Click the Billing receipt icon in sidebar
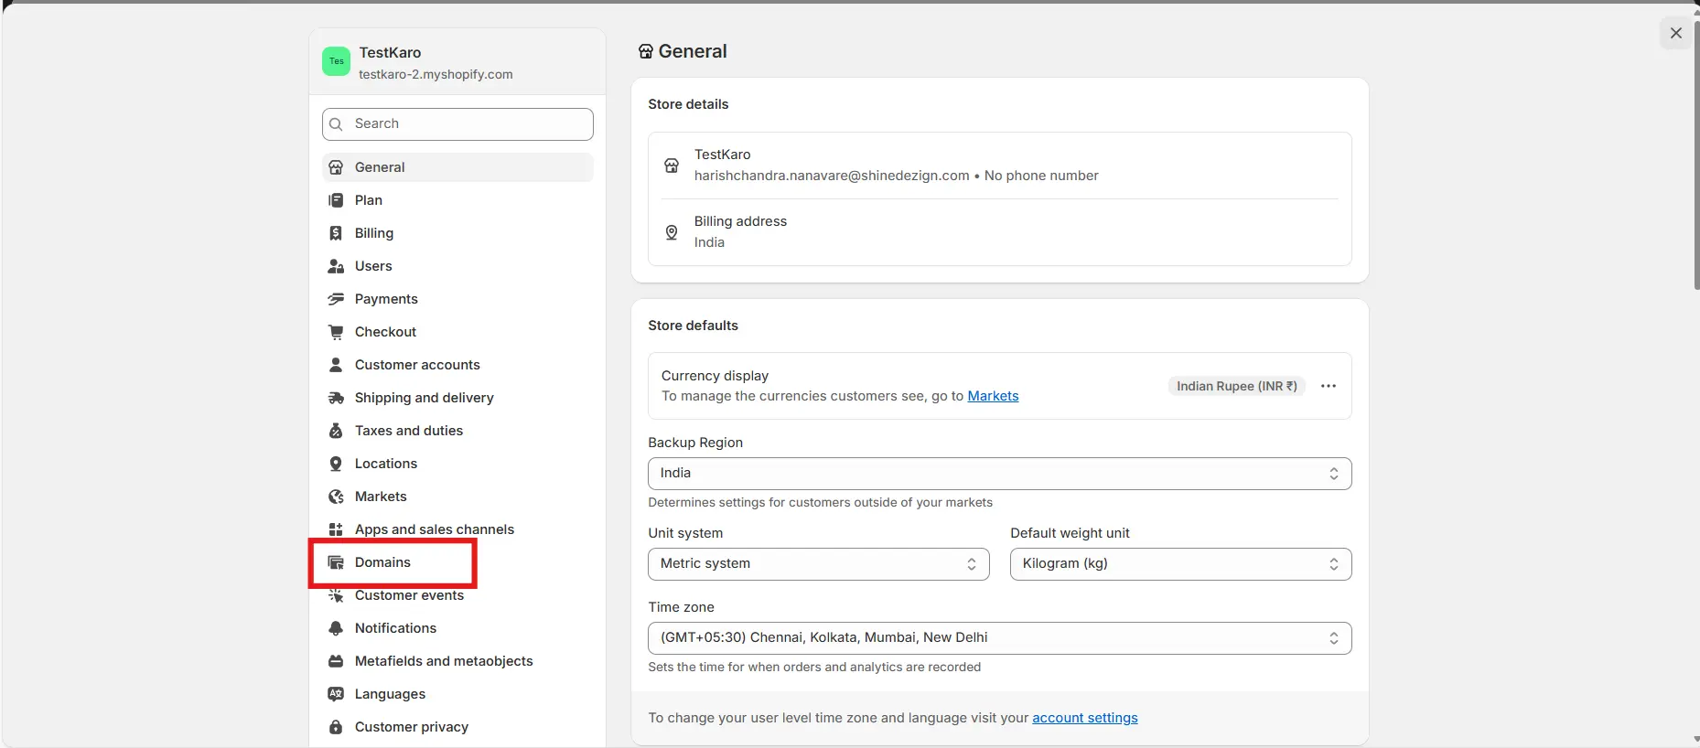The height and width of the screenshot is (748, 1700). [336, 233]
